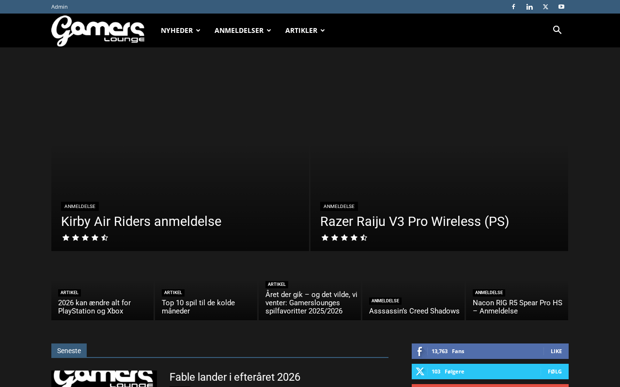Click Anmeldelse tag above Kirby Air Riders
620x387 pixels.
[x=80, y=207]
